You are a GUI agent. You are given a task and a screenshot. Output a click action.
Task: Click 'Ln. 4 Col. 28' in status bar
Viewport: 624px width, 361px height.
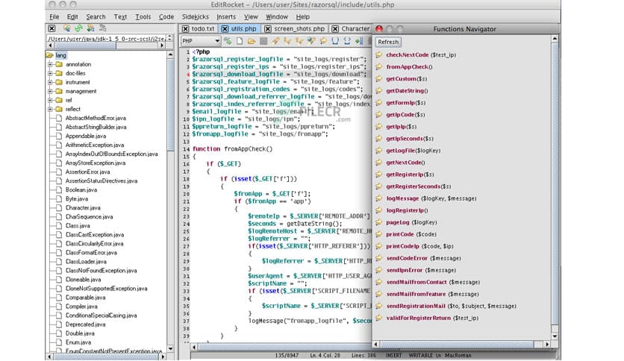(325, 355)
